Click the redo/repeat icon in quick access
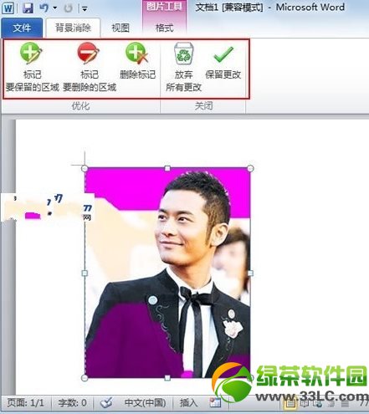Screen dimensions: 369x414 (68, 8)
